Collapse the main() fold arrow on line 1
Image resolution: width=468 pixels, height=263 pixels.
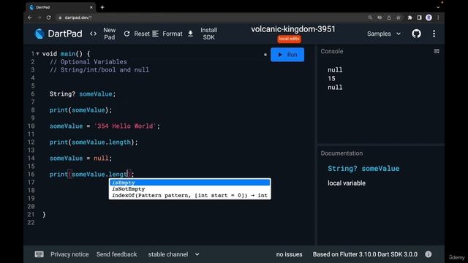(37, 53)
